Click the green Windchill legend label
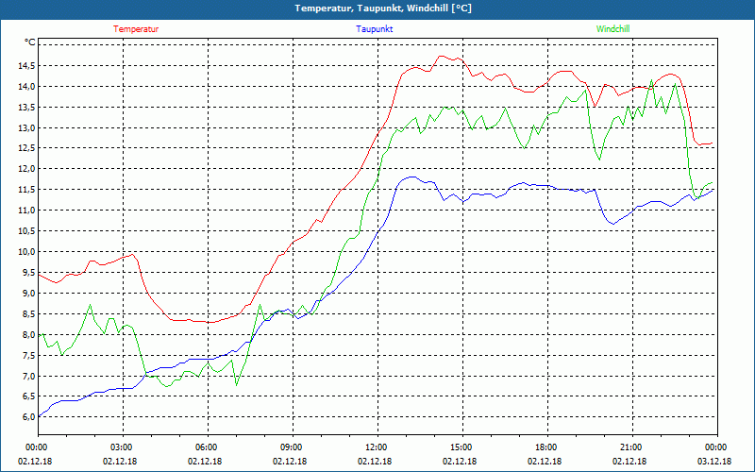This screenshot has width=755, height=472. pyautogui.click(x=612, y=29)
